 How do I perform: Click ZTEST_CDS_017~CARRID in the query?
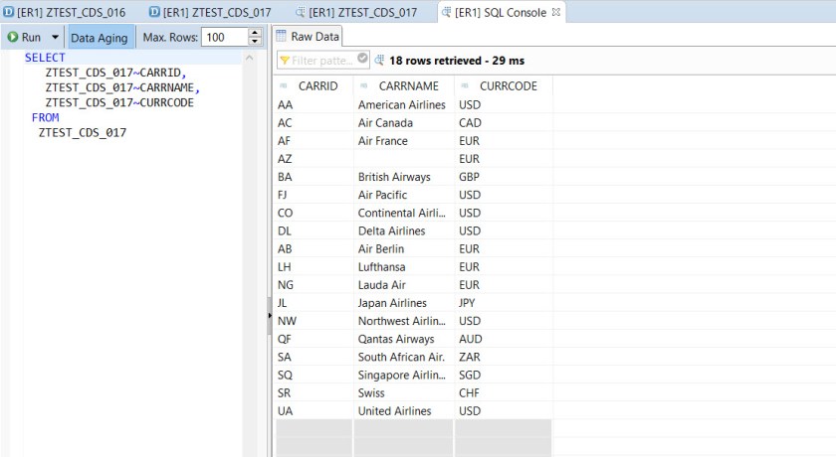click(x=113, y=73)
